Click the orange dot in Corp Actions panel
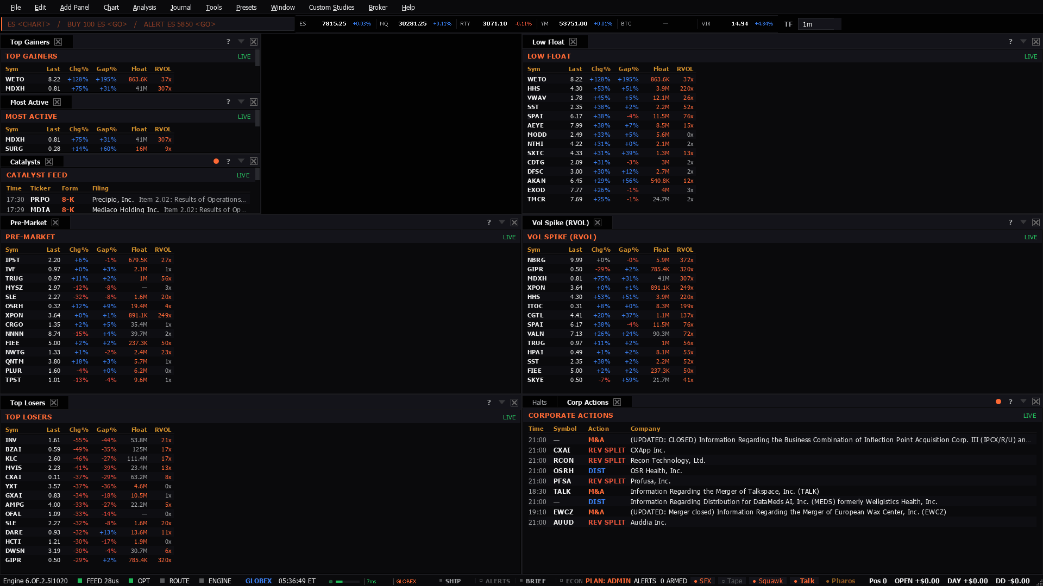The width and height of the screenshot is (1043, 586). tap(998, 402)
